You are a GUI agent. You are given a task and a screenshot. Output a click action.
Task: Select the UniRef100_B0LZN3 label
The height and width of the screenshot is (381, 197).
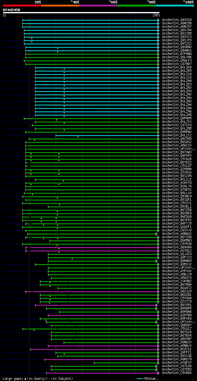point(177,101)
